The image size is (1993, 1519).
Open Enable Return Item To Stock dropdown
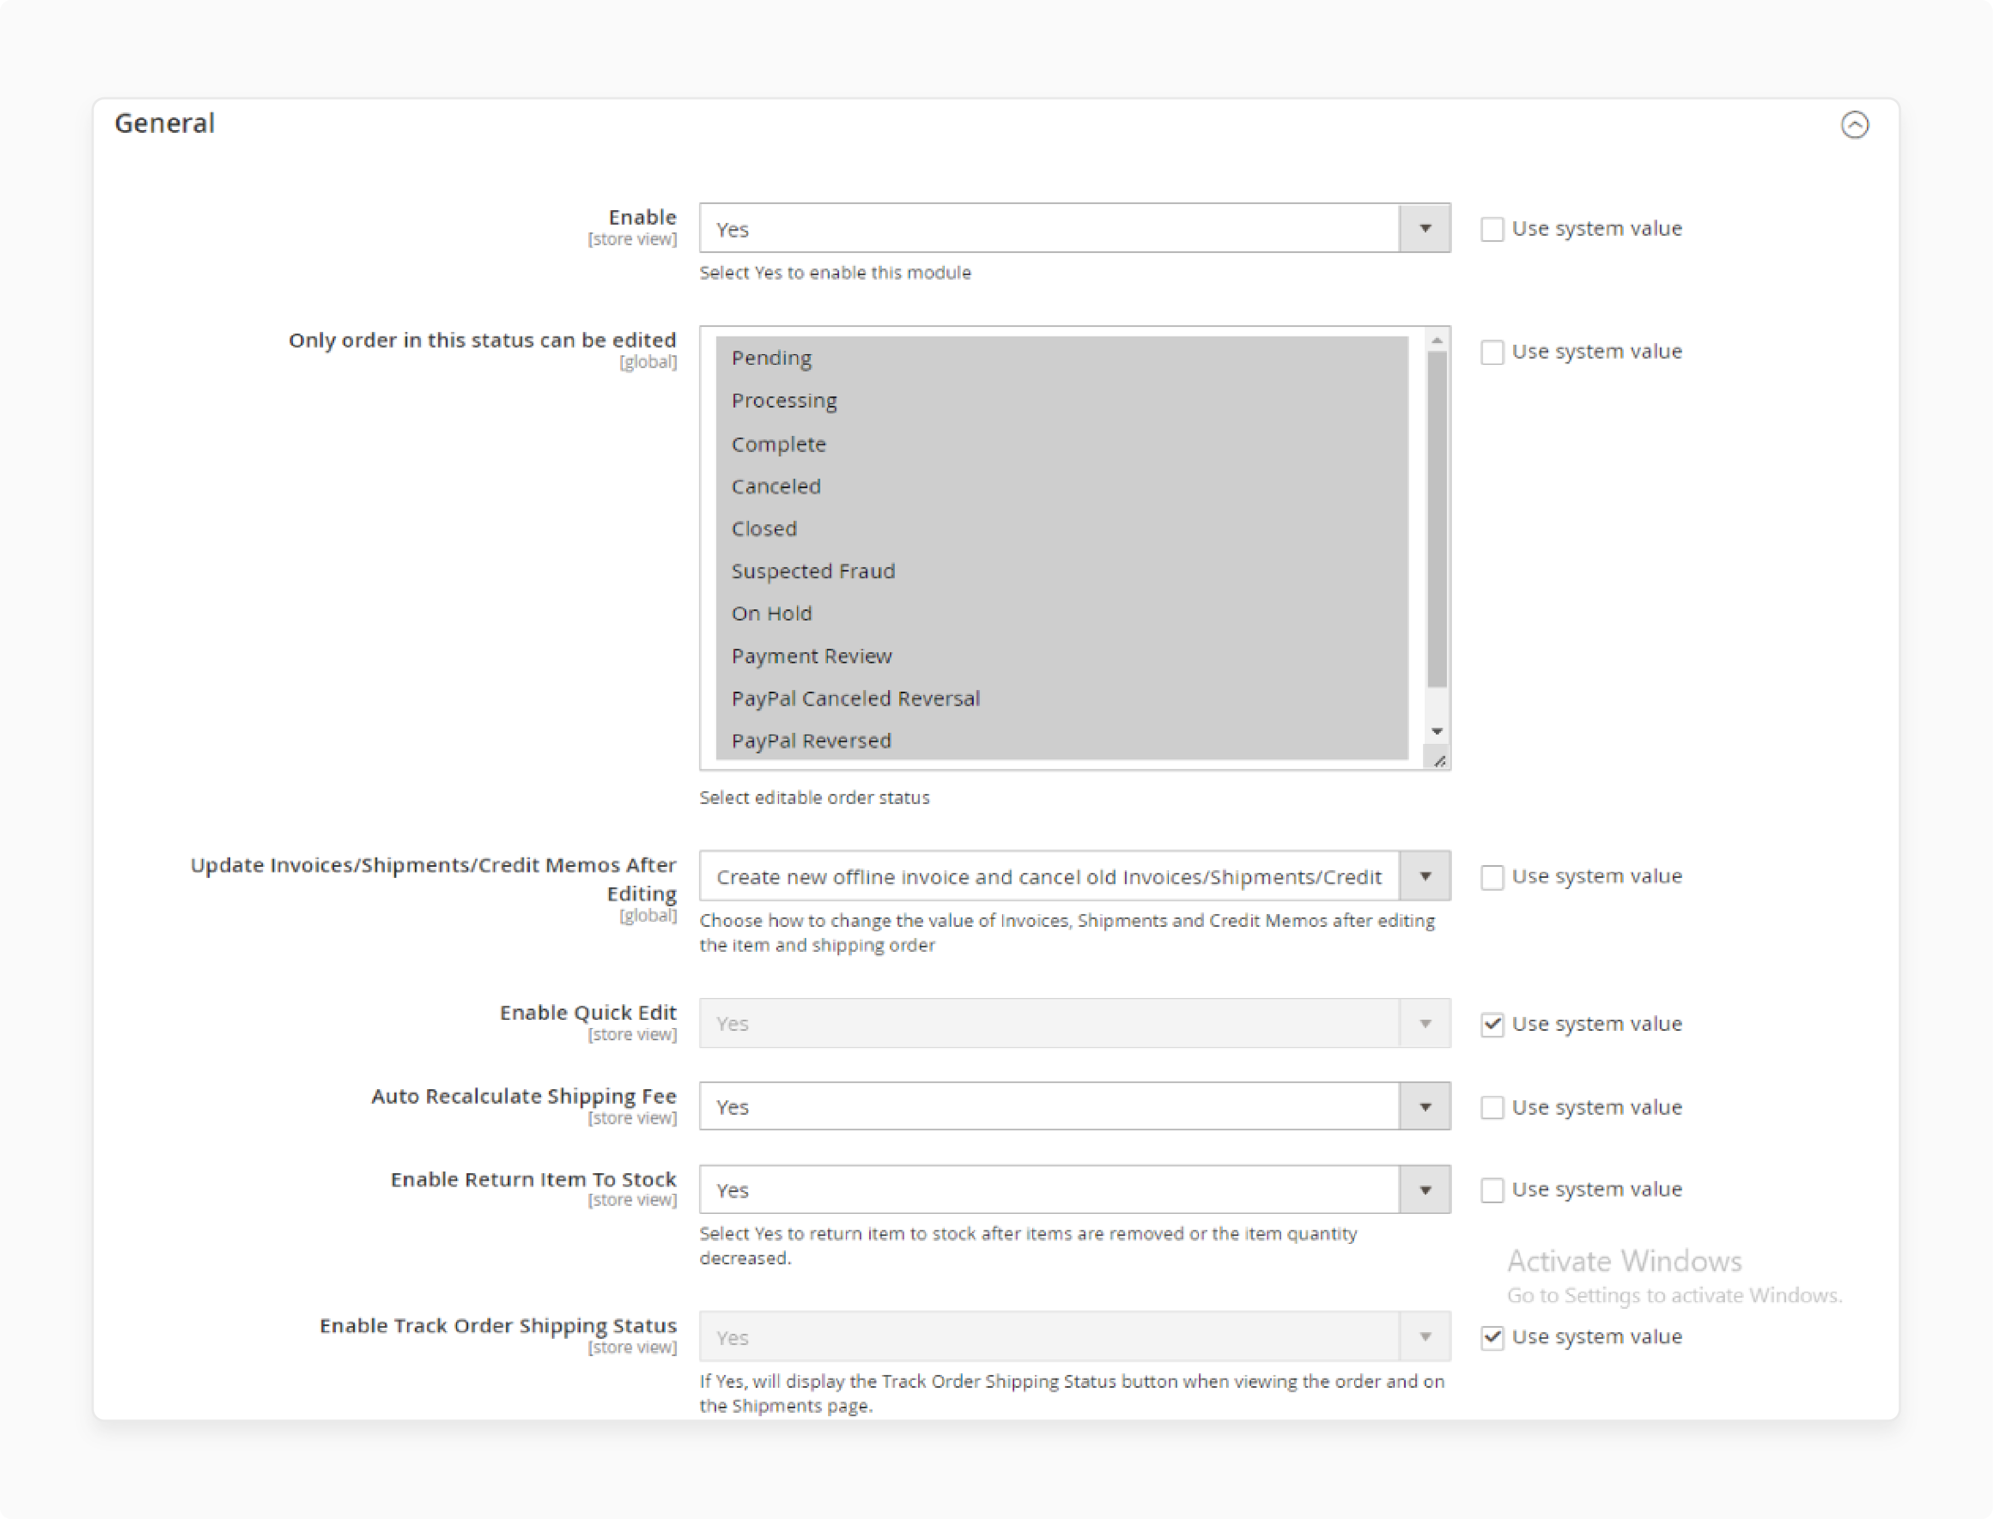click(1074, 1190)
